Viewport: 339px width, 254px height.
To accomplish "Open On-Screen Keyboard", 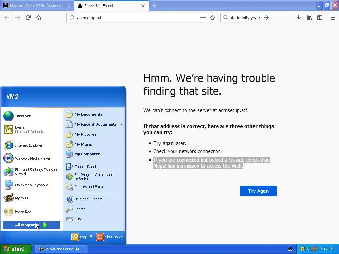I will [31, 185].
